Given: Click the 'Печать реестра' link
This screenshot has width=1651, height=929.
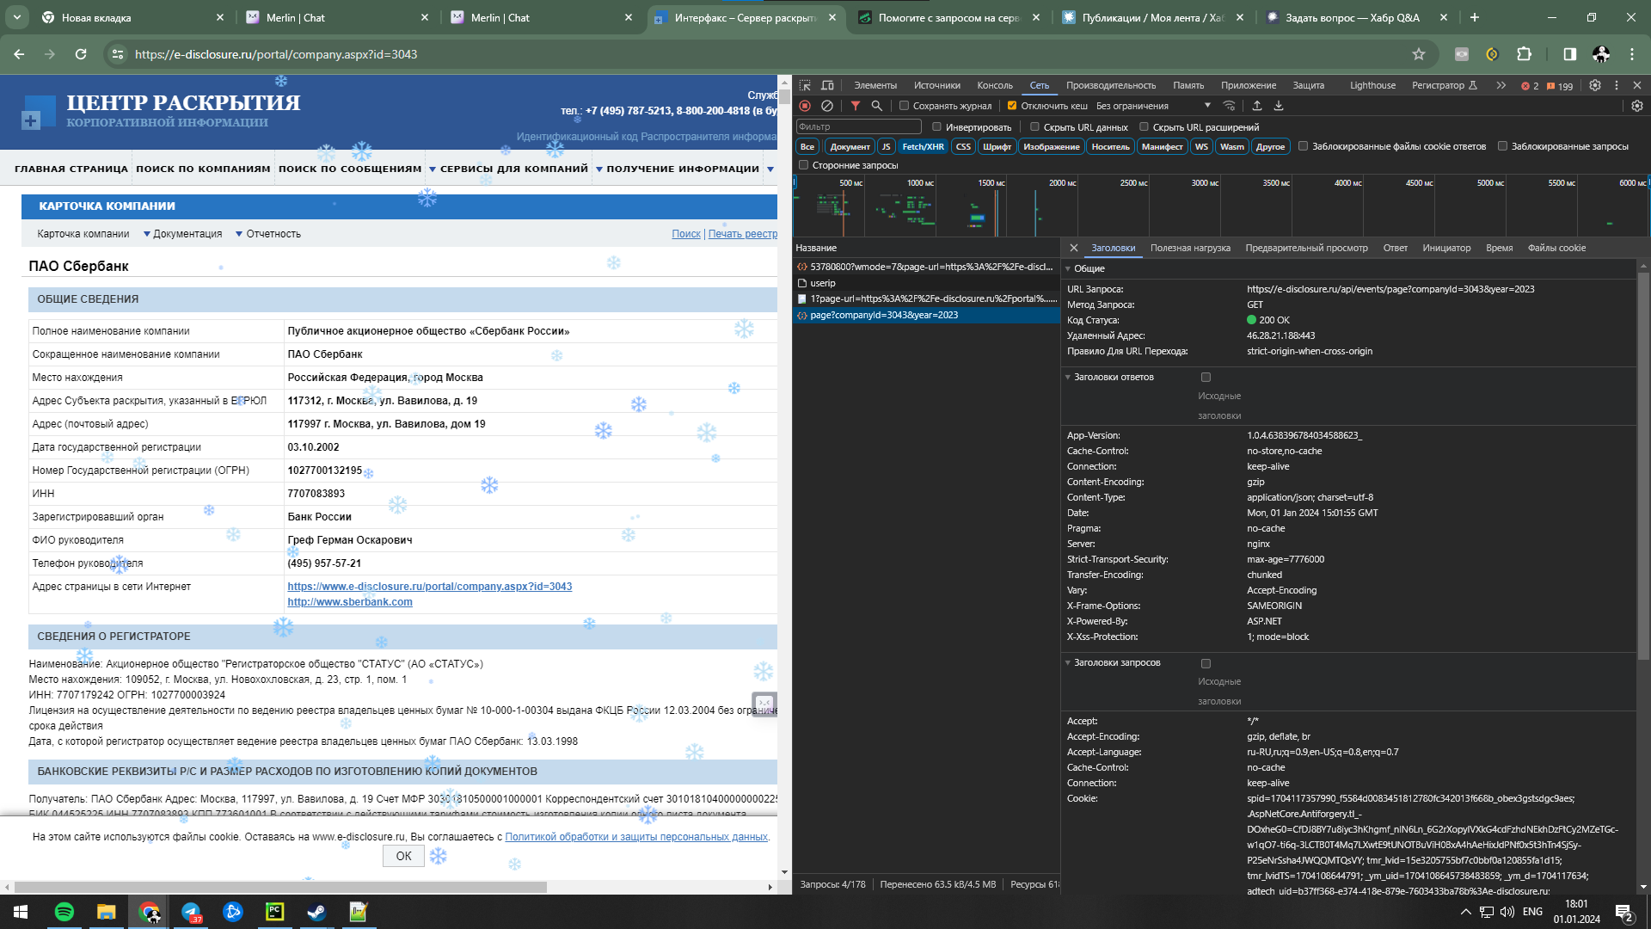Looking at the screenshot, I should 742,234.
